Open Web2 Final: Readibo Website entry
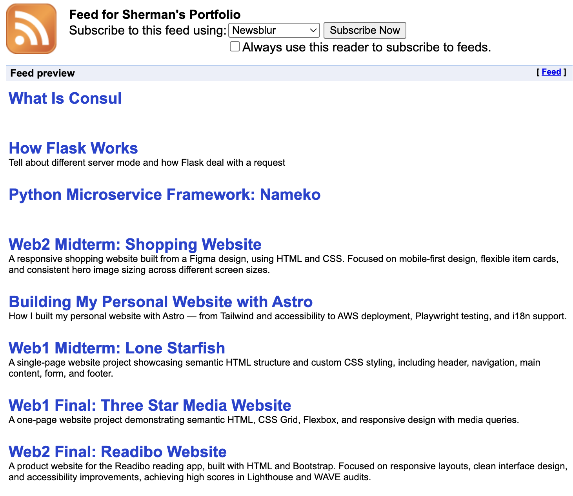Viewport: 573px width, 496px height. pos(117,452)
